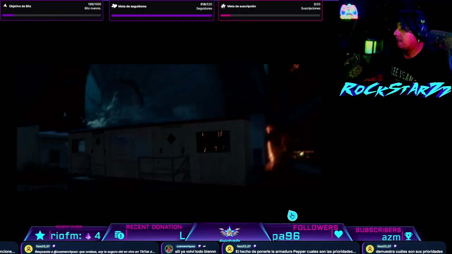Screen dimensions: 452x254
Task: Click the star icon beside riofm
Action: (x=40, y=235)
